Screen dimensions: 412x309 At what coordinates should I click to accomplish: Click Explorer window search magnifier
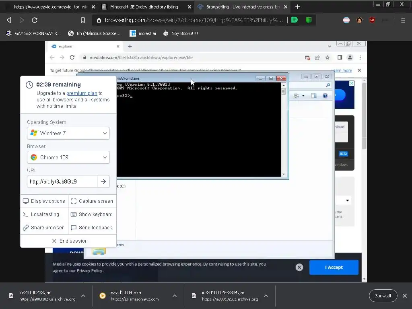click(x=328, y=85)
